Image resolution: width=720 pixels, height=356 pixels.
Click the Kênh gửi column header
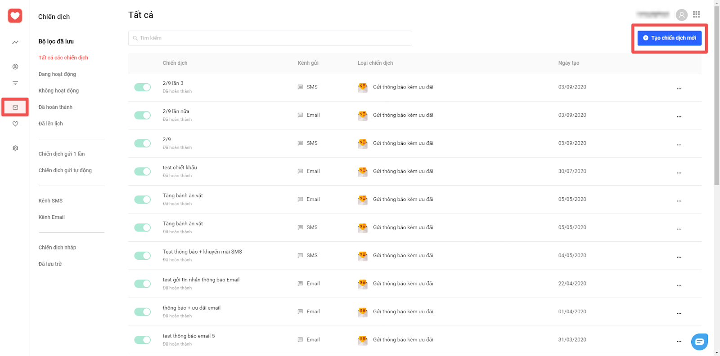pos(308,63)
